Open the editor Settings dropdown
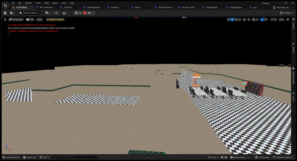Screen dimensions: 297x161 point(286,13)
